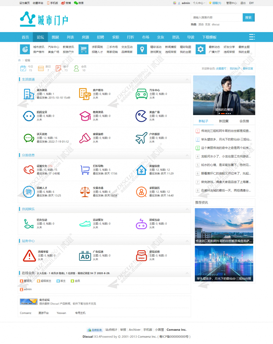Open the city skyline recommended thumbnail

[224, 226]
